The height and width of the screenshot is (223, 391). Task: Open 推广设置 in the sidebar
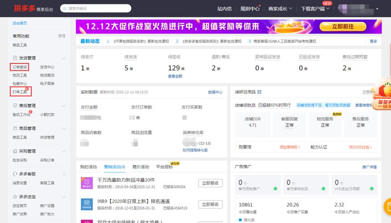(47, 206)
